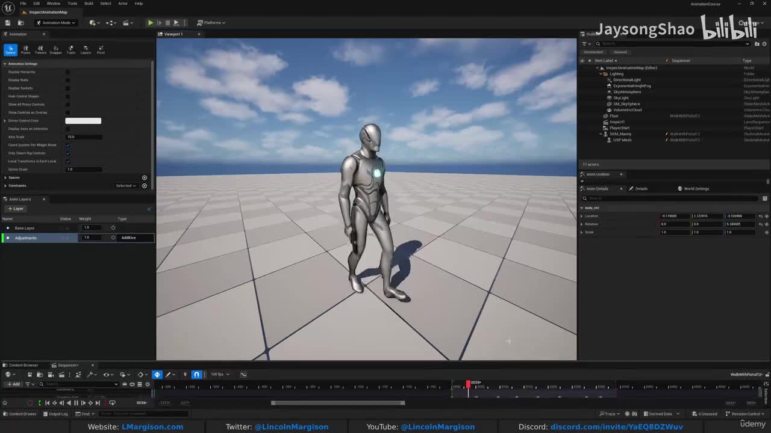The width and height of the screenshot is (771, 433).
Task: Disable Coord System Per Widget Mode checkbox
Action: point(67,145)
